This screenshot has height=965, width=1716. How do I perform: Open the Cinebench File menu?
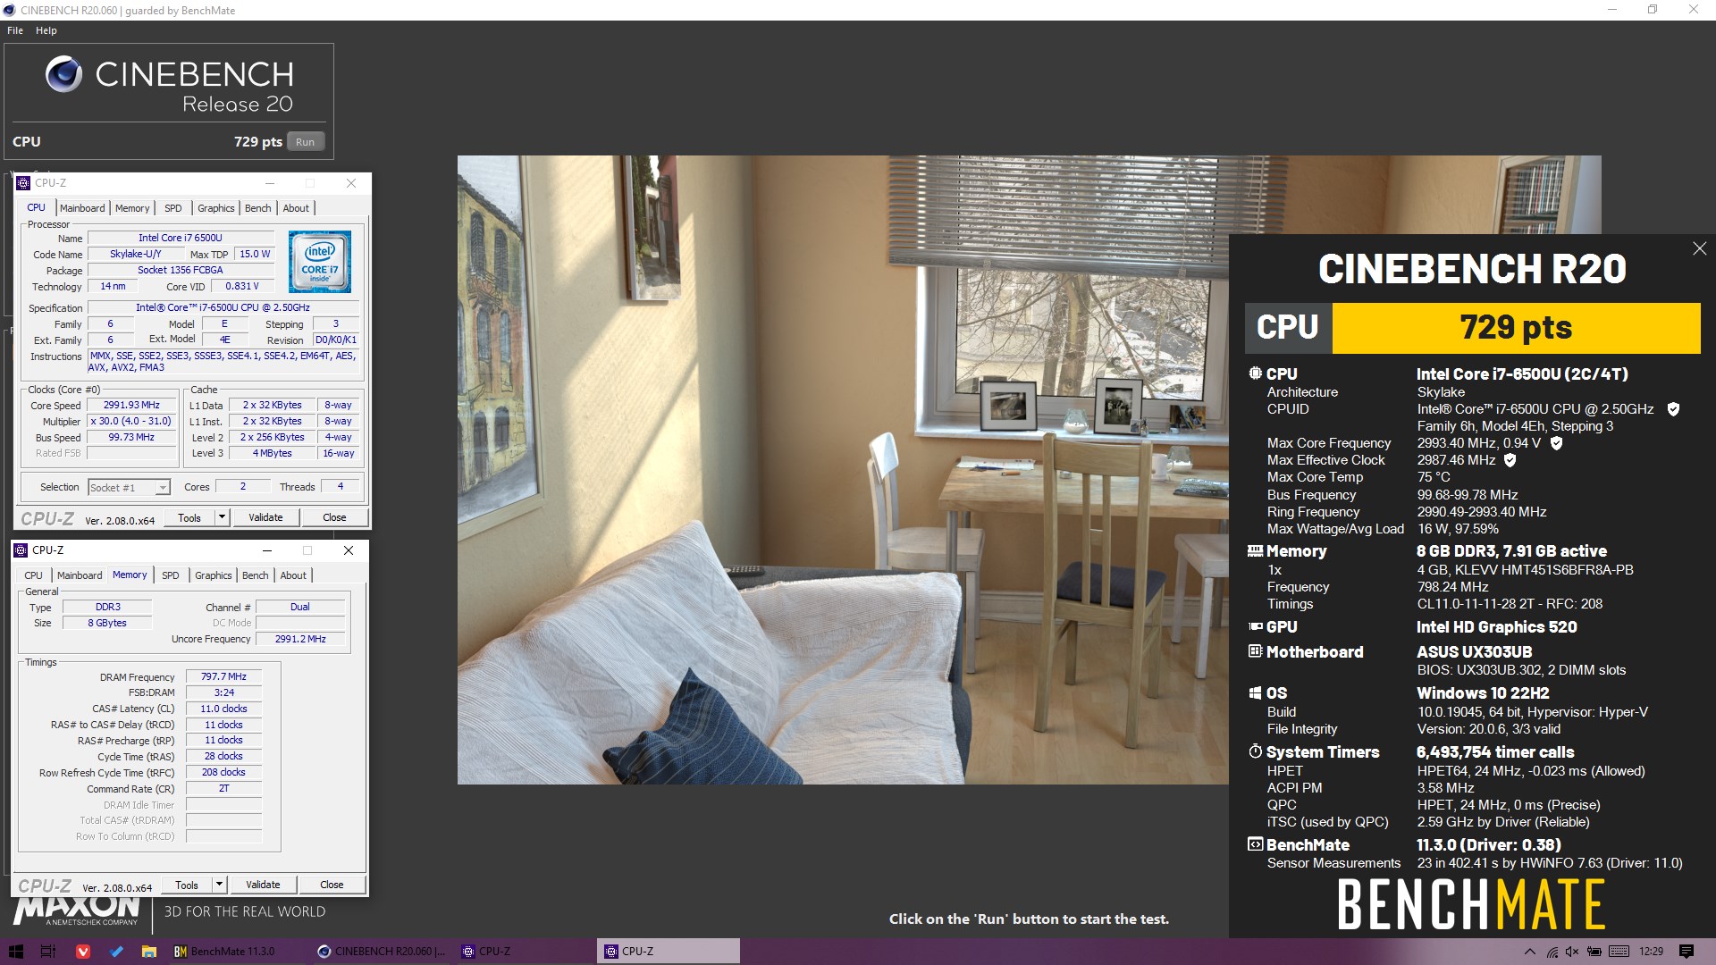[x=15, y=30]
